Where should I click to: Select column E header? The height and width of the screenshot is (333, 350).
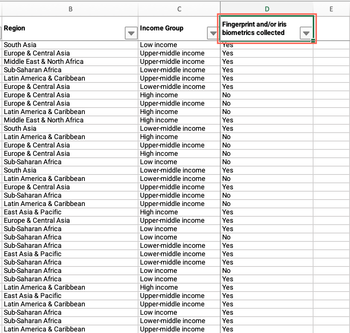pos(331,9)
